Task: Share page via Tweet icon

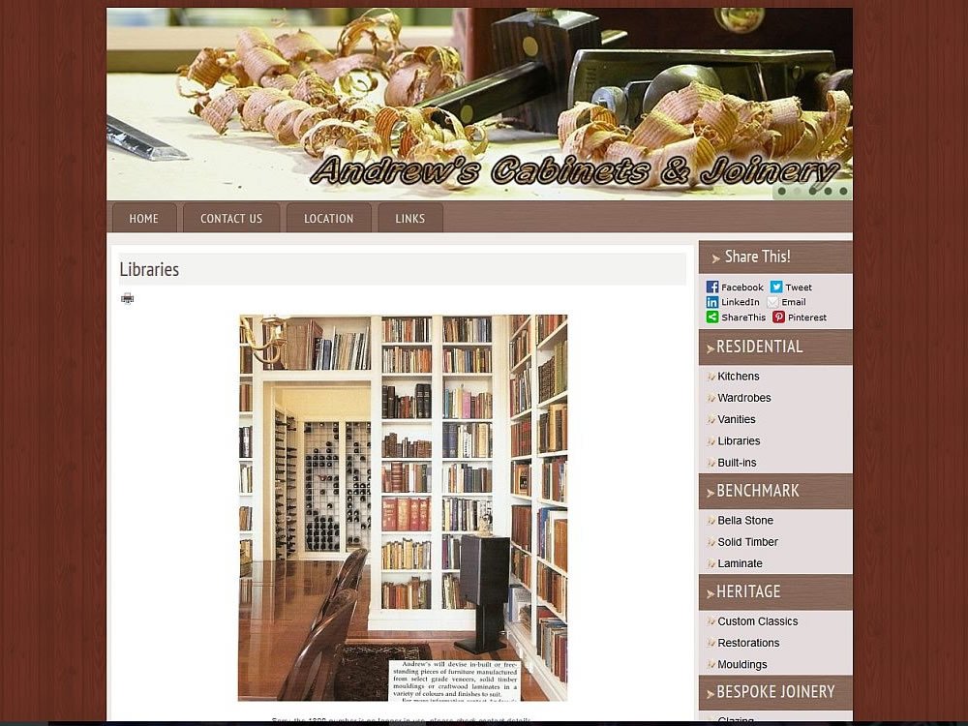Action: click(x=776, y=287)
